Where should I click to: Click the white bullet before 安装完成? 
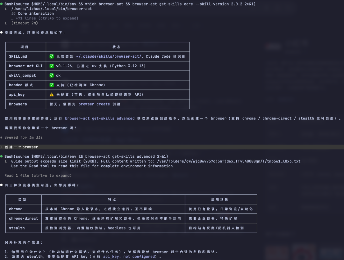coord(2,32)
